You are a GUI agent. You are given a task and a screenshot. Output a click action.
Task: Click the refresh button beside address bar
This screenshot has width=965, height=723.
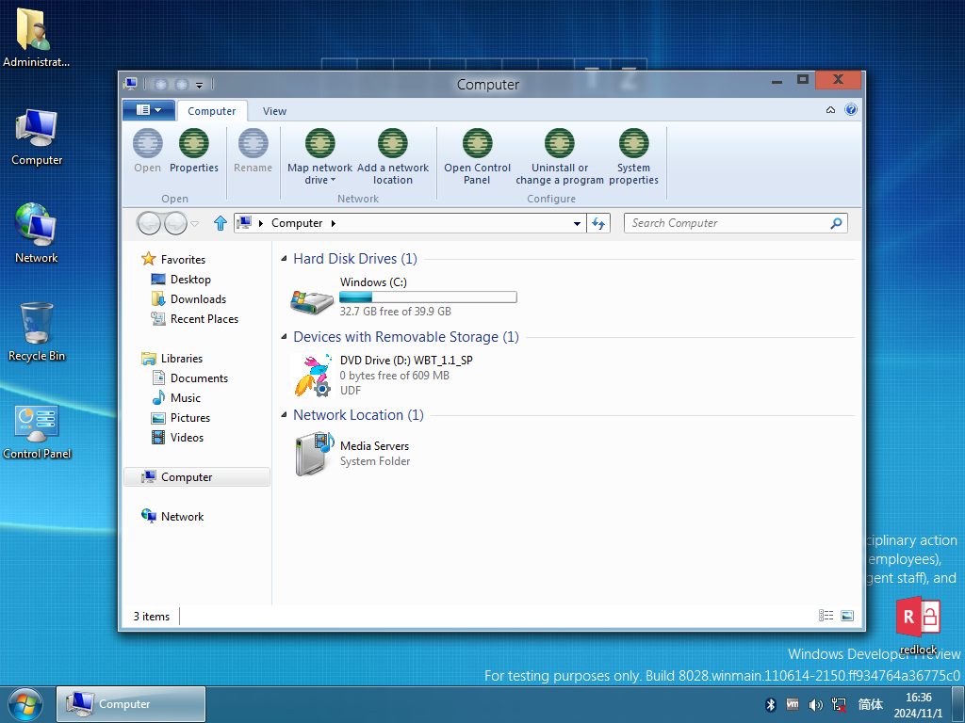(598, 223)
